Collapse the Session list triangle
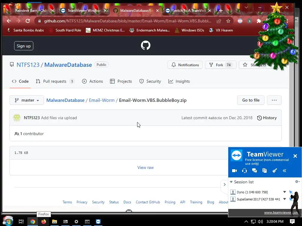Viewport: 302px width, 226px height. [x=231, y=182]
